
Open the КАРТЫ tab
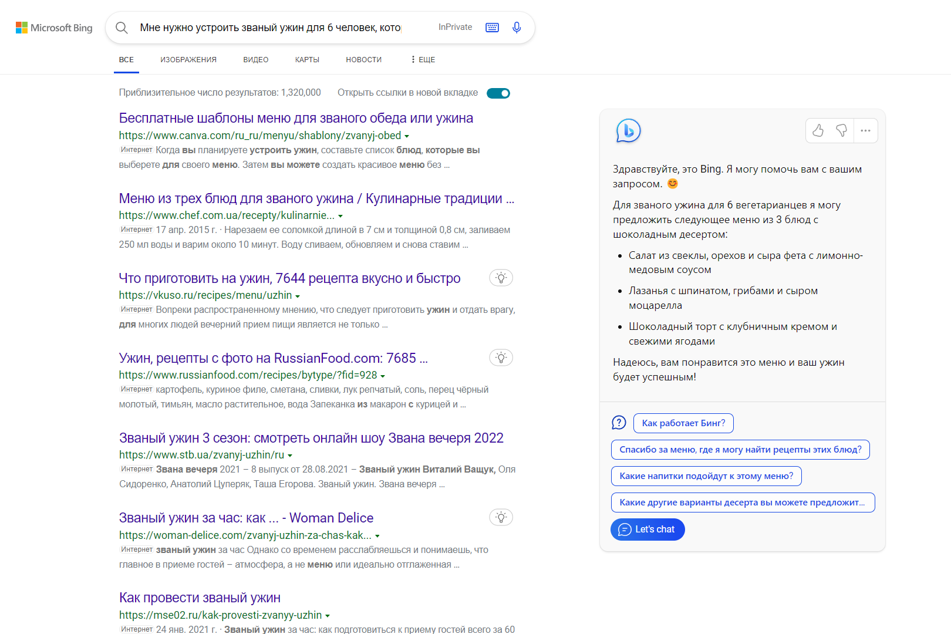306,59
